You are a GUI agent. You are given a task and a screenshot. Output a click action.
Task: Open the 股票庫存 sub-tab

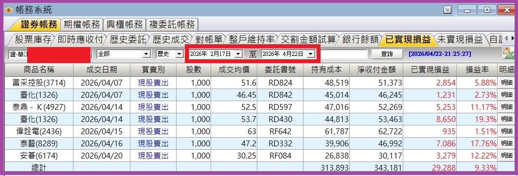(x=33, y=40)
